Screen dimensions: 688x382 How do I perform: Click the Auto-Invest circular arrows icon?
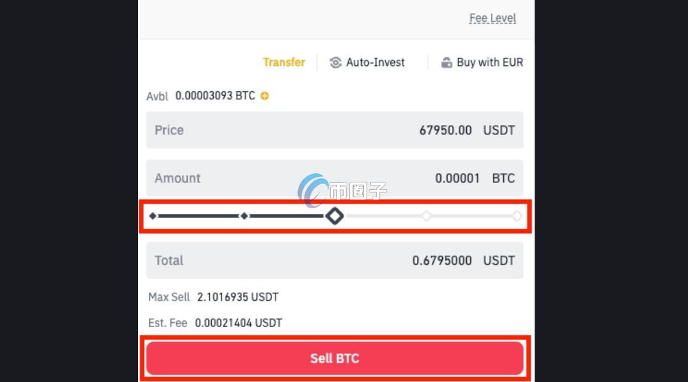tap(335, 62)
